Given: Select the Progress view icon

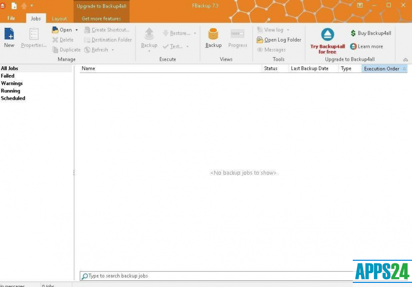Looking at the screenshot, I should point(237,34).
